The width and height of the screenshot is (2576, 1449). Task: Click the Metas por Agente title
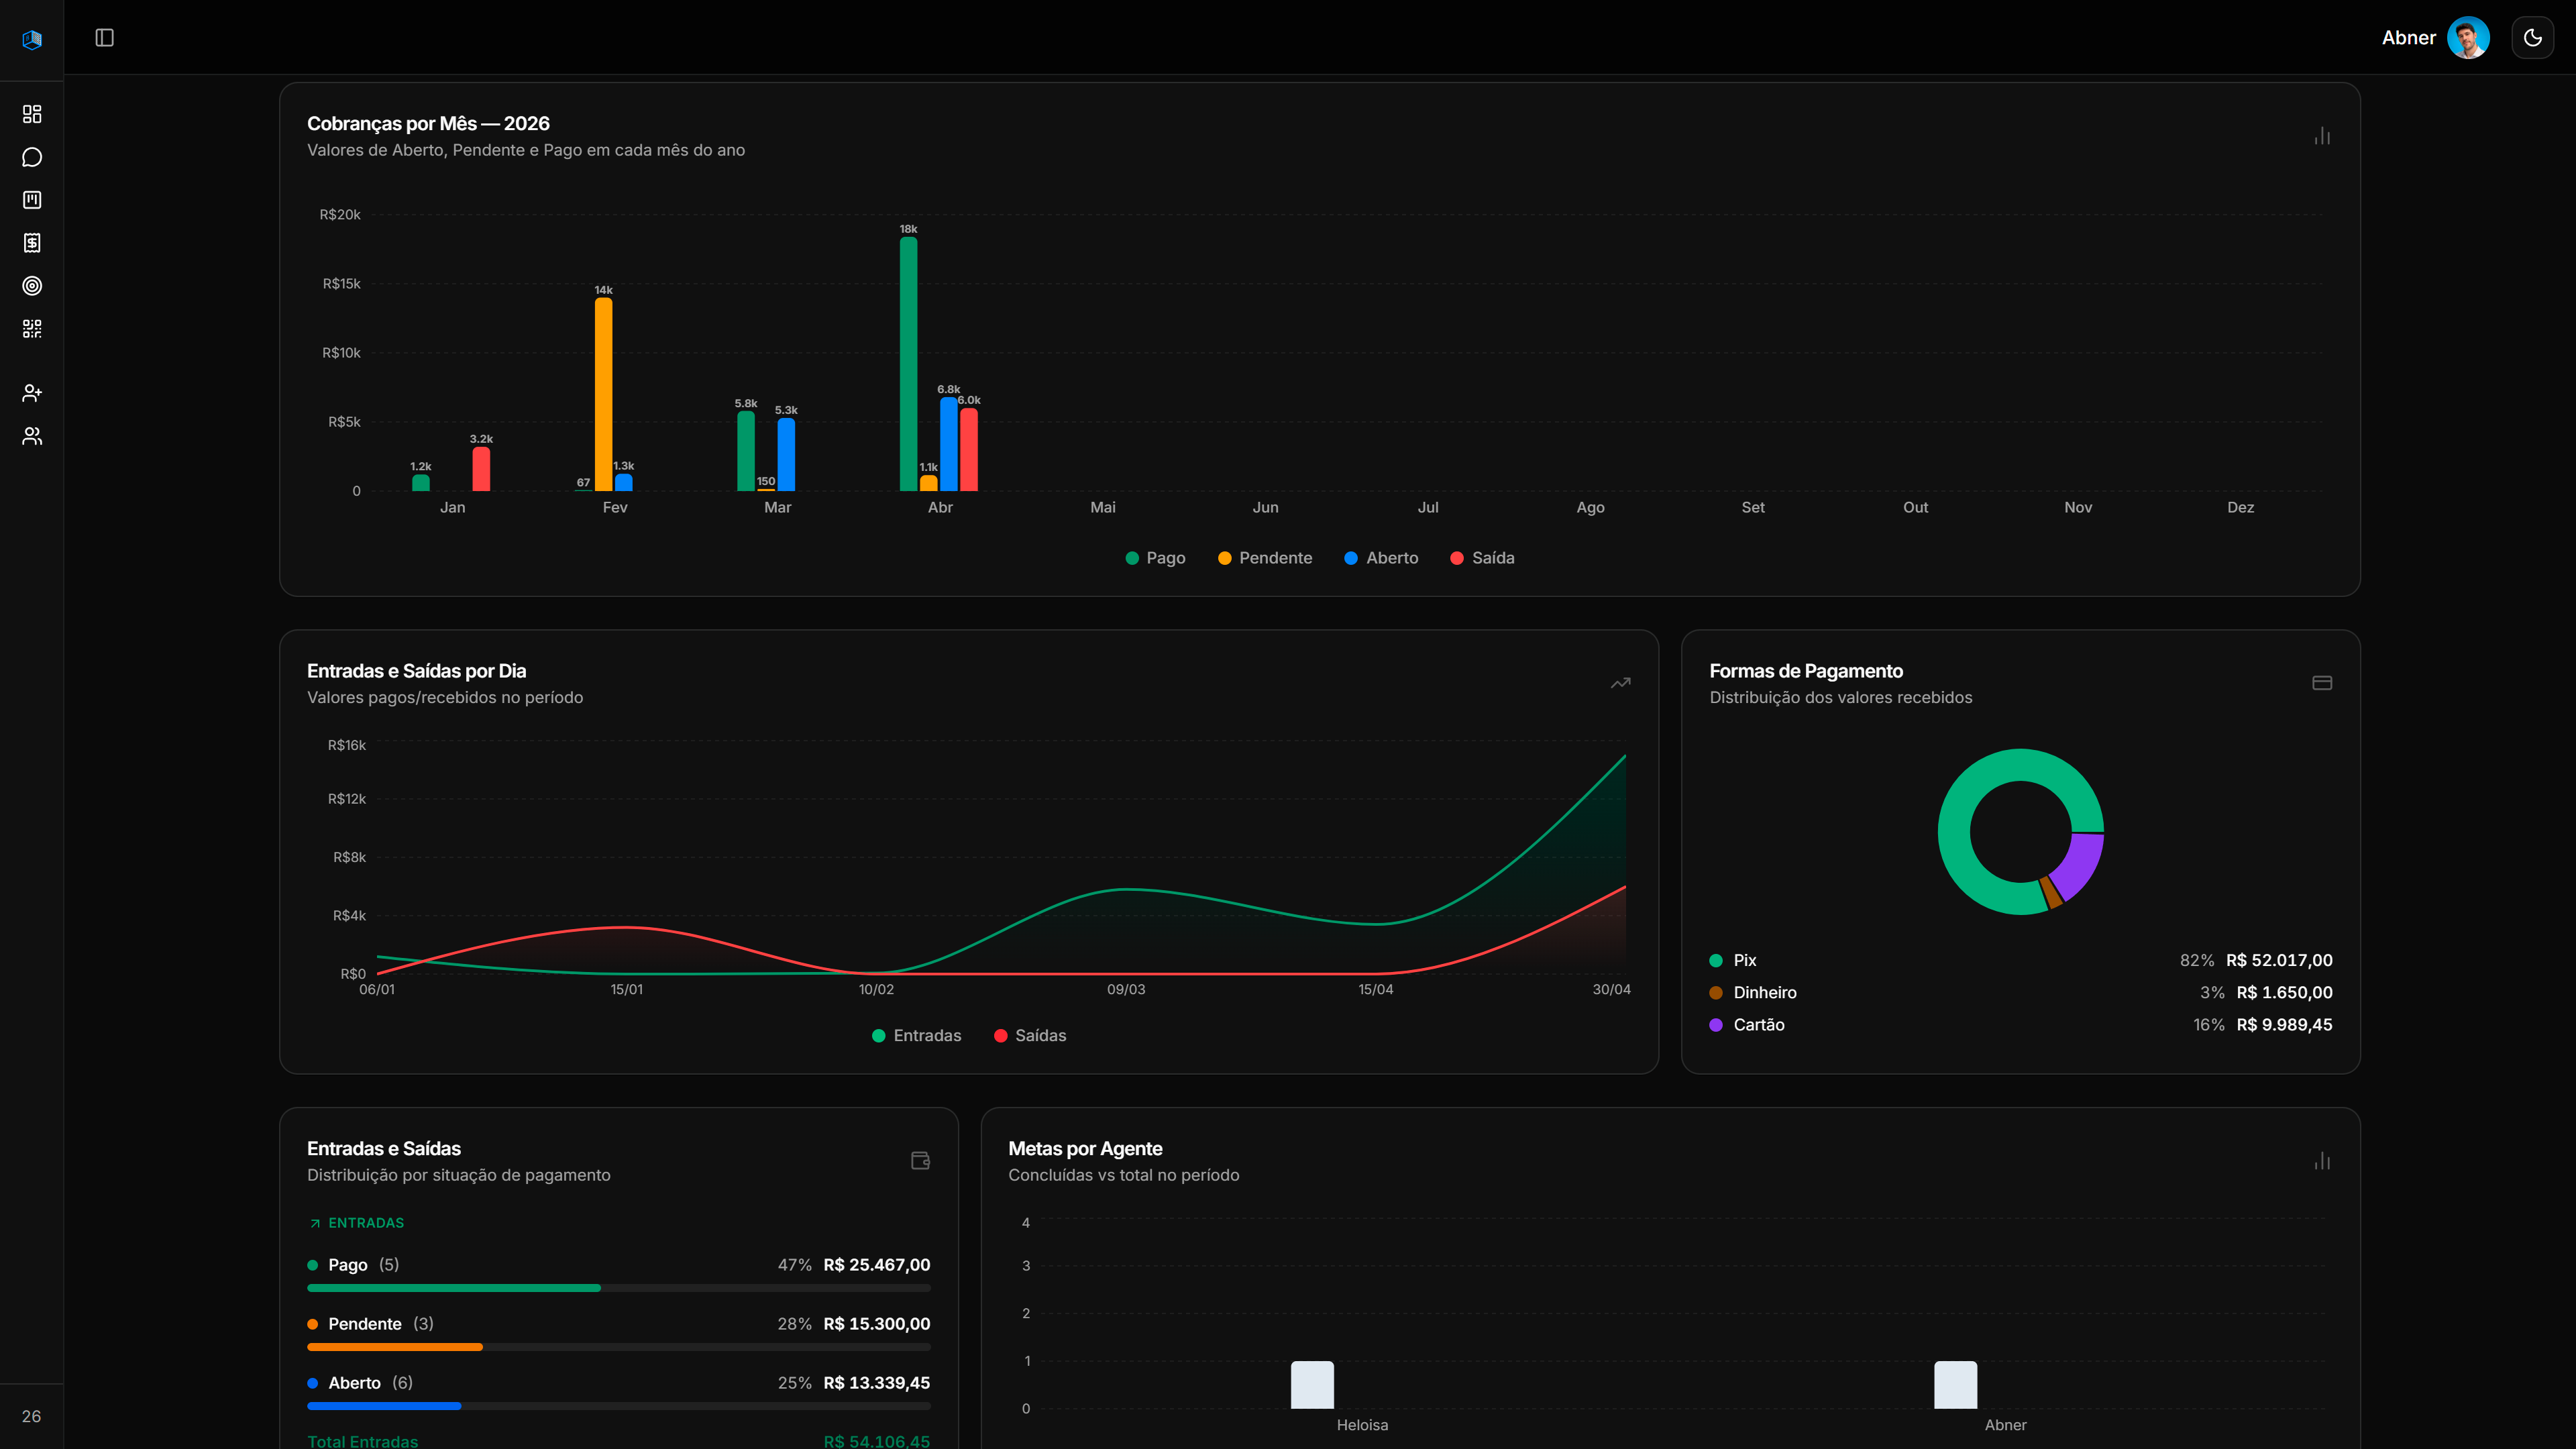coord(1085,1148)
